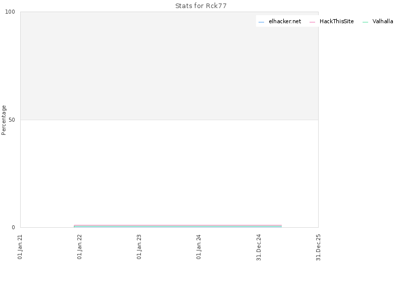The image size is (404, 303).
Task: Toggle the Valhalla series legend label
Action: pyautogui.click(x=383, y=21)
